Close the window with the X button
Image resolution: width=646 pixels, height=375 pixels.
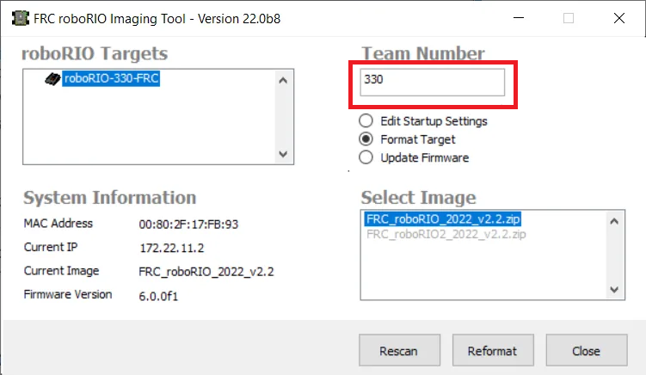point(619,18)
